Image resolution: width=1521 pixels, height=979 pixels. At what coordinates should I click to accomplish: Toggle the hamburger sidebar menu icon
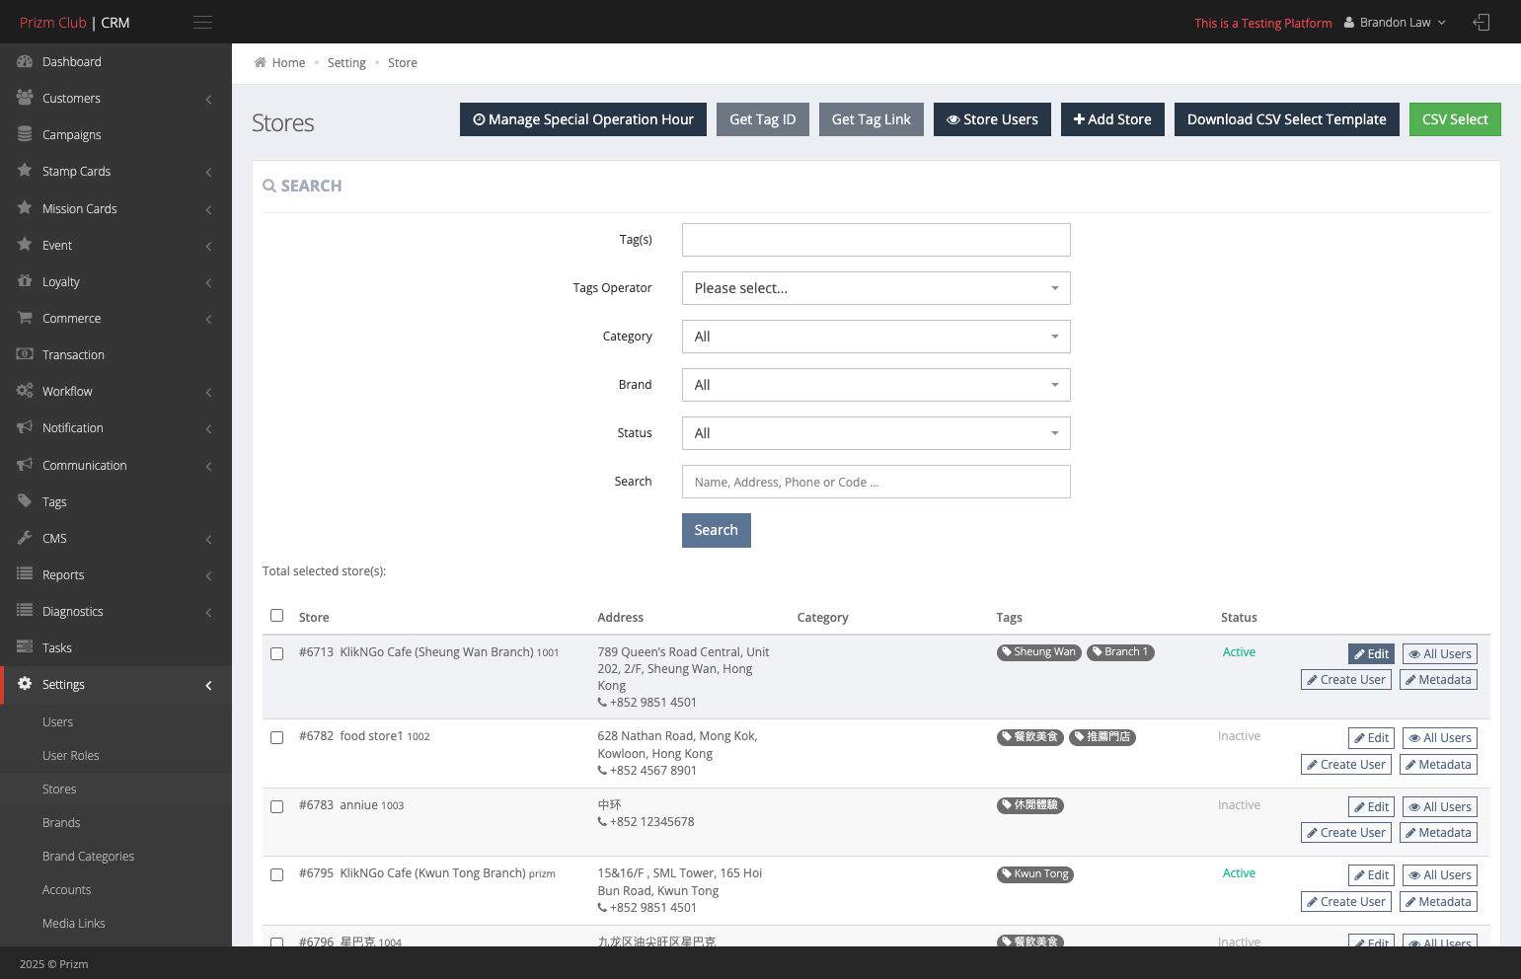click(x=202, y=22)
